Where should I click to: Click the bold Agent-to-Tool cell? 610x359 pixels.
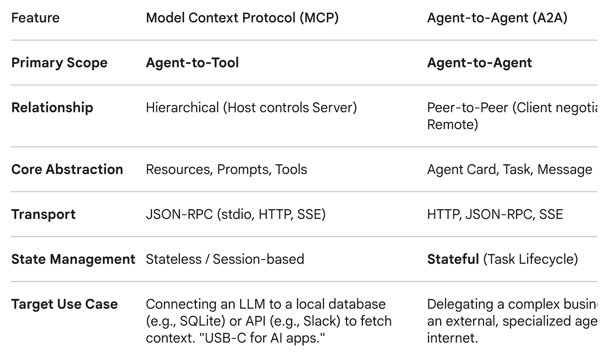click(192, 63)
